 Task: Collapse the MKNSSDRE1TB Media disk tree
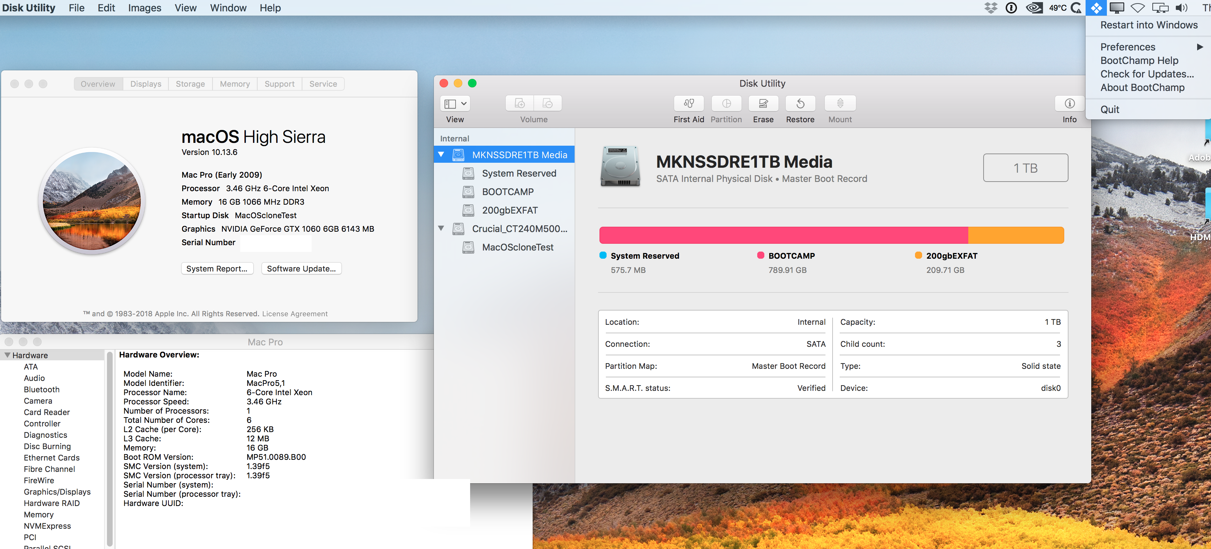[x=441, y=155]
